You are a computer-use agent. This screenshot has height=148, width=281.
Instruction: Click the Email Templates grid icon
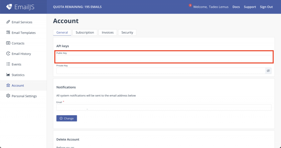coord(8,32)
